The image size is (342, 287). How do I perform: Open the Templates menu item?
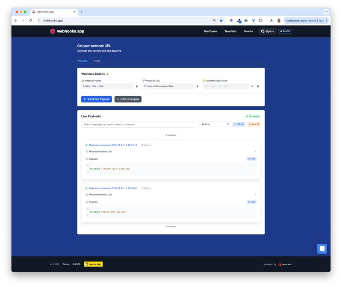pos(230,31)
